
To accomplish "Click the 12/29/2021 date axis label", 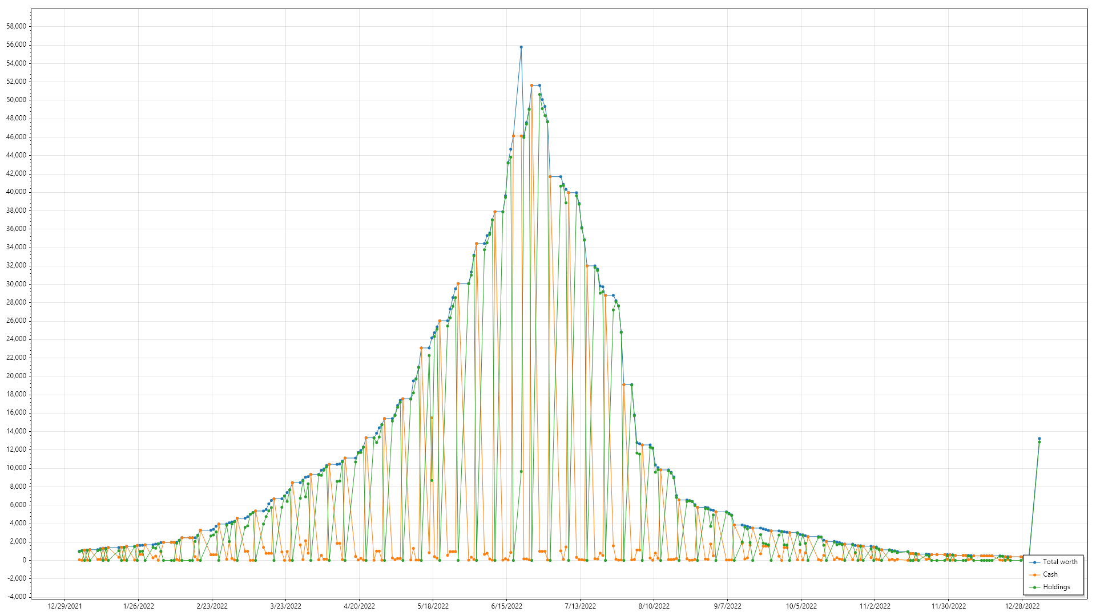I will (65, 606).
